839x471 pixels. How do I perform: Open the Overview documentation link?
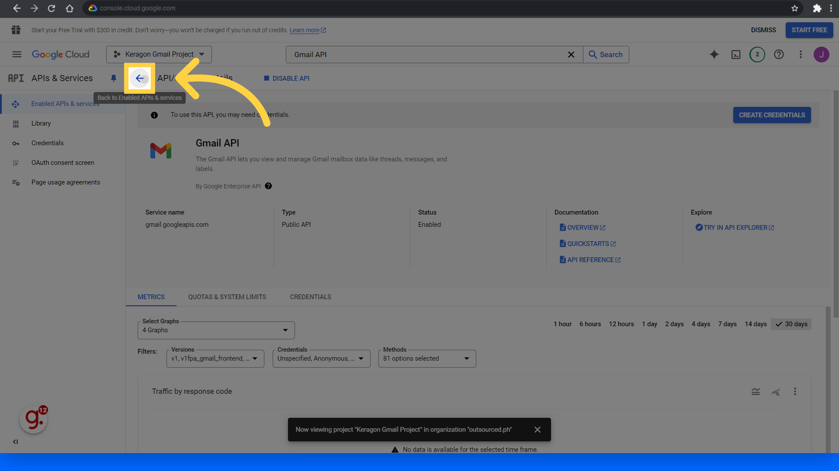point(582,228)
